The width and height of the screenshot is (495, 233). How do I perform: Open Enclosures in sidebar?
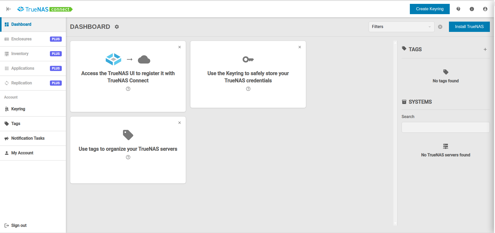[33, 39]
